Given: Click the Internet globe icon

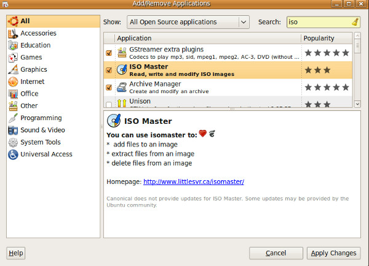Looking at the screenshot, I should (x=13, y=82).
